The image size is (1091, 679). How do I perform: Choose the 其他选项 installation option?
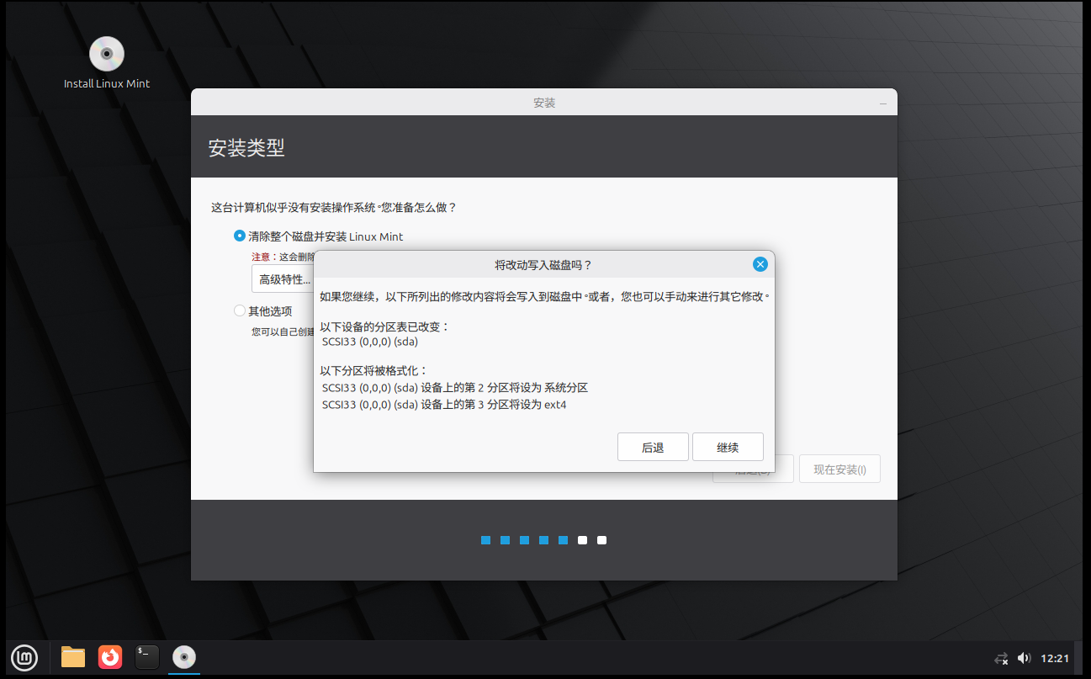coord(239,310)
